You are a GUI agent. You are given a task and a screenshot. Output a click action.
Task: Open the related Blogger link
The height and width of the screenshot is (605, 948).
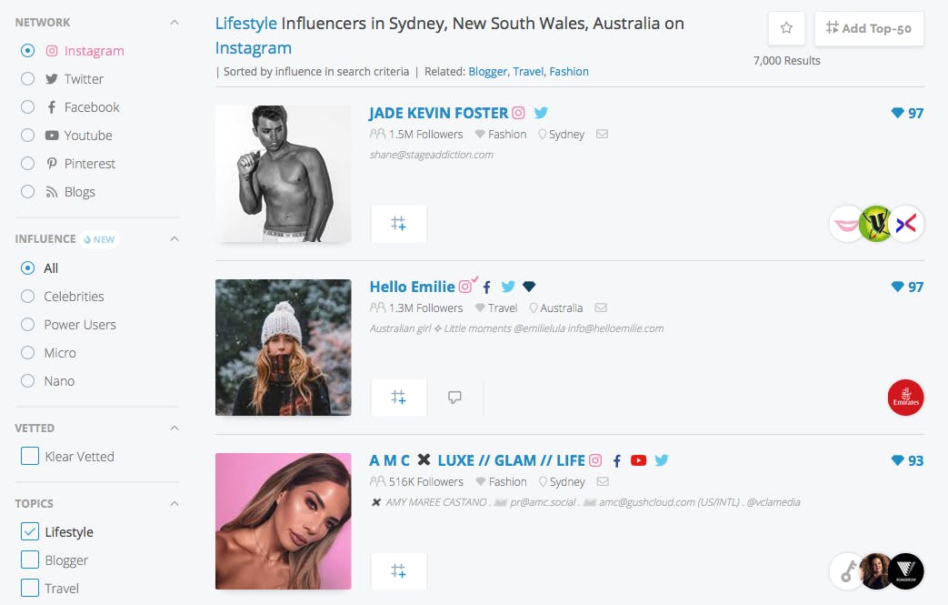(x=488, y=71)
